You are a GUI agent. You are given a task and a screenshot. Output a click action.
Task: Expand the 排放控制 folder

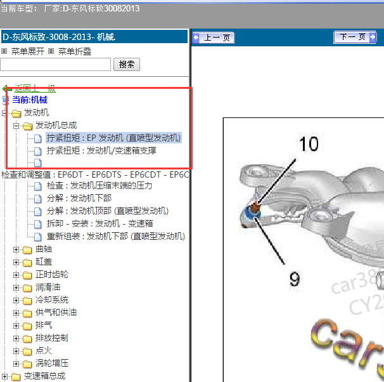[16, 339]
